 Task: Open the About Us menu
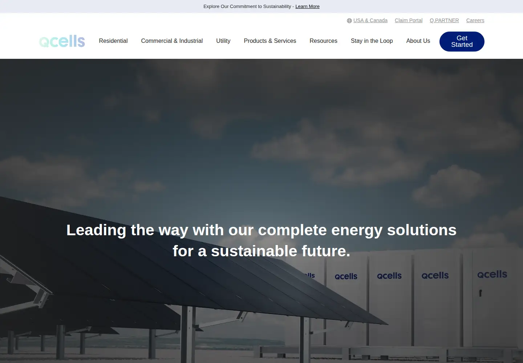(418, 41)
